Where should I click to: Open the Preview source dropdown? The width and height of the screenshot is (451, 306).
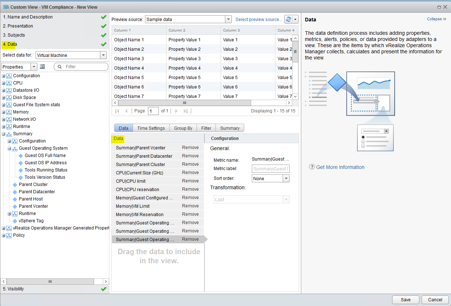(x=228, y=19)
